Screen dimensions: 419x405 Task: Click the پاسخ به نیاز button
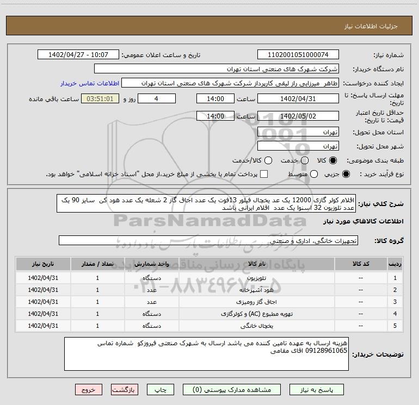(x=317, y=390)
